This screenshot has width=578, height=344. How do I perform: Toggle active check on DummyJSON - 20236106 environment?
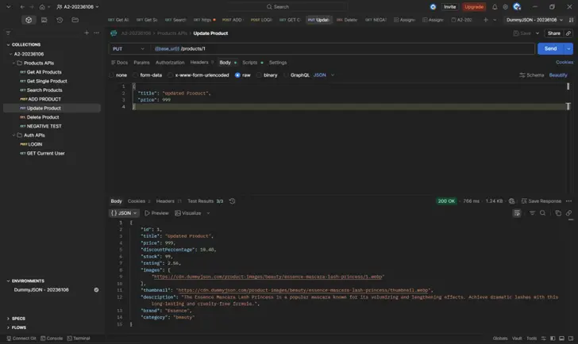point(96,290)
